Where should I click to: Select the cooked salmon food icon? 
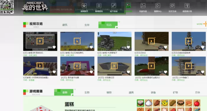tap(189, 103)
